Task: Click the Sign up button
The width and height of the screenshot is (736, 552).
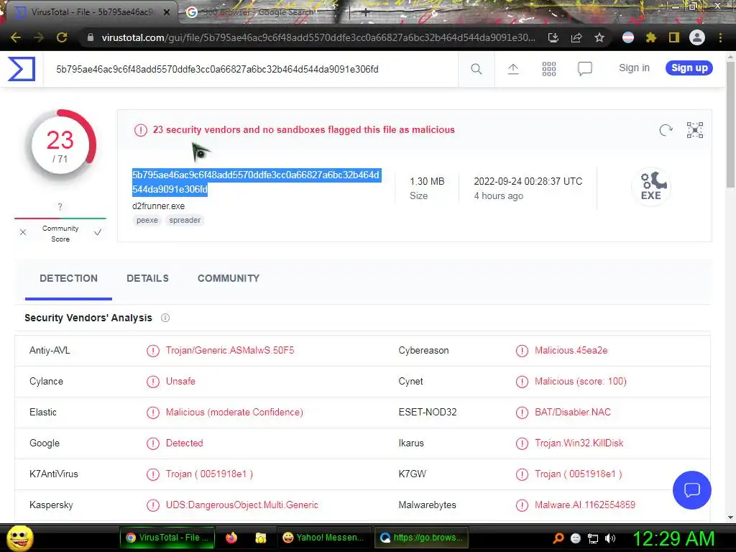Action: coord(689,68)
